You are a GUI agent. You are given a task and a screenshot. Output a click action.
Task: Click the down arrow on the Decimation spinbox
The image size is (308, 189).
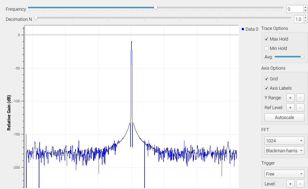click(306, 21)
